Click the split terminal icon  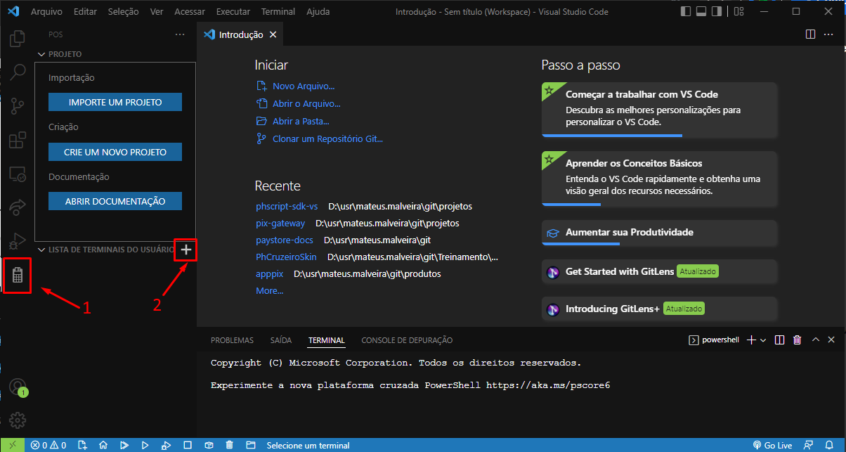point(779,340)
